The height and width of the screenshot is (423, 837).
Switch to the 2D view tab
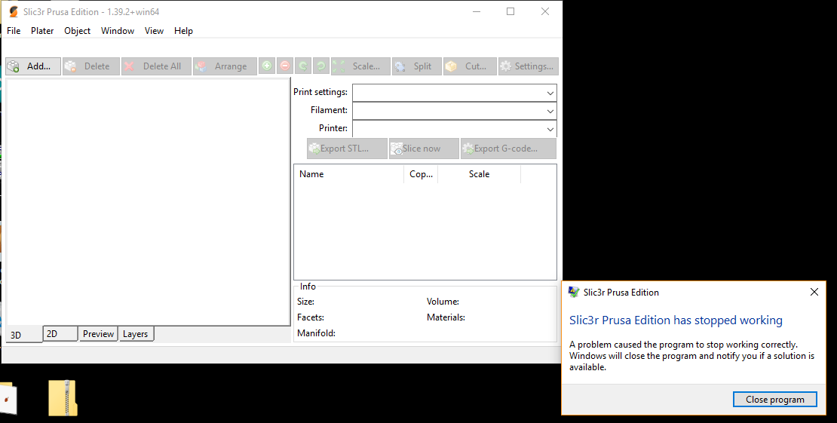(60, 334)
